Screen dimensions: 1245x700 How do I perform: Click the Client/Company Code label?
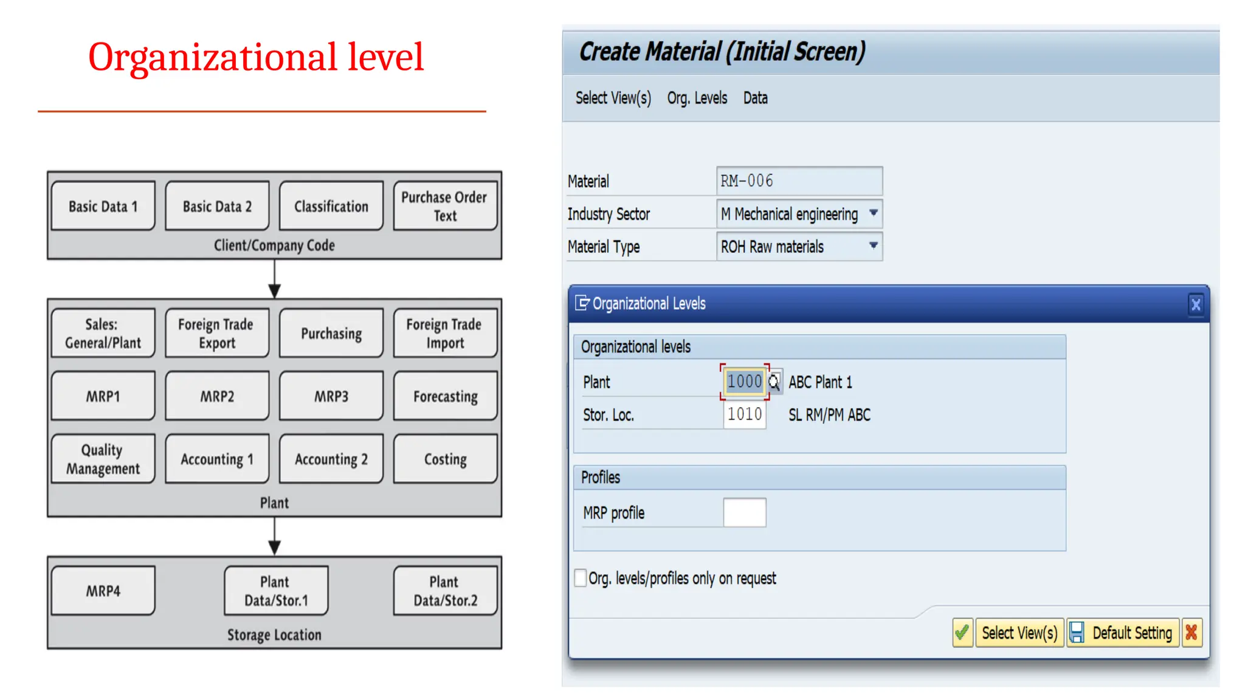274,245
